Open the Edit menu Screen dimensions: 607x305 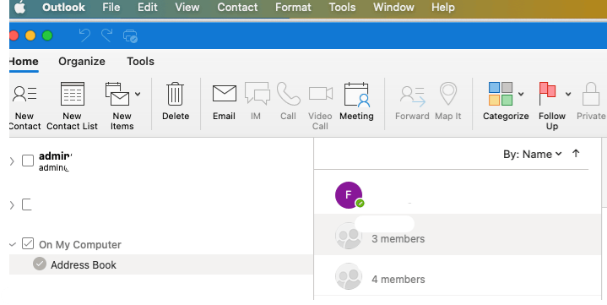[148, 8]
